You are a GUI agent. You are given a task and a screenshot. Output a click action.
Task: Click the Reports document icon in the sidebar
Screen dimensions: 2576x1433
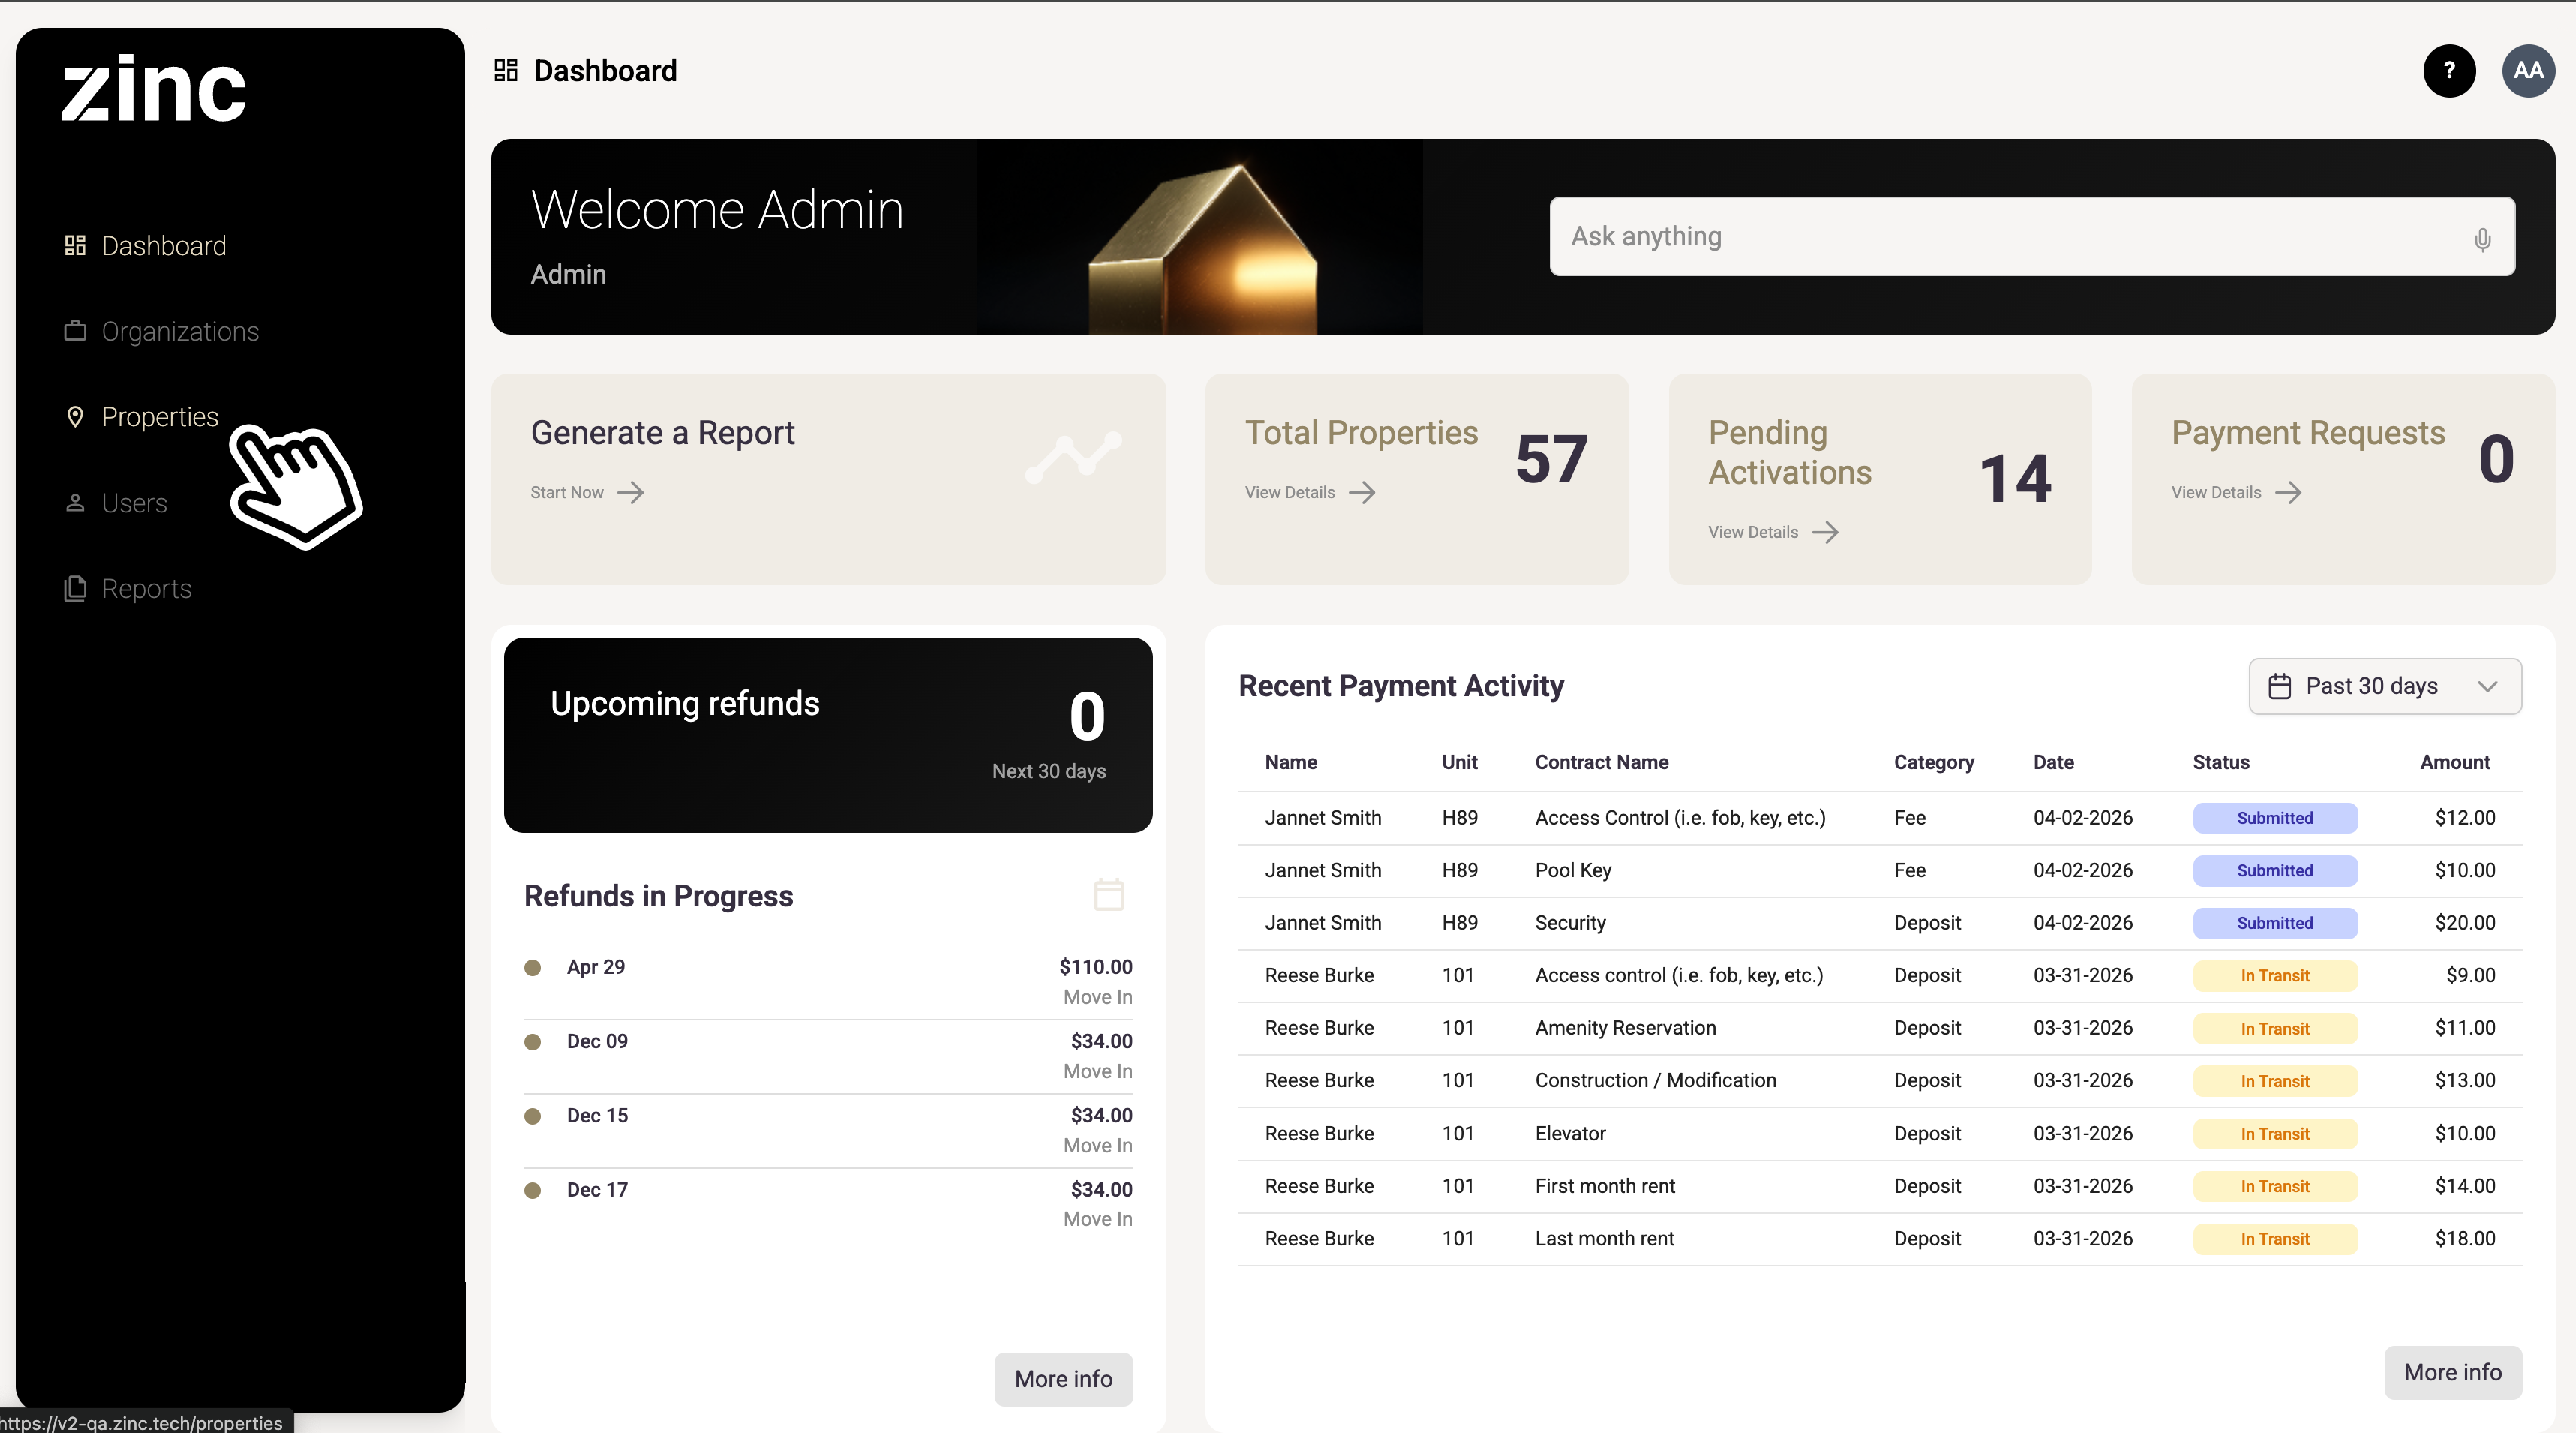pos(75,589)
